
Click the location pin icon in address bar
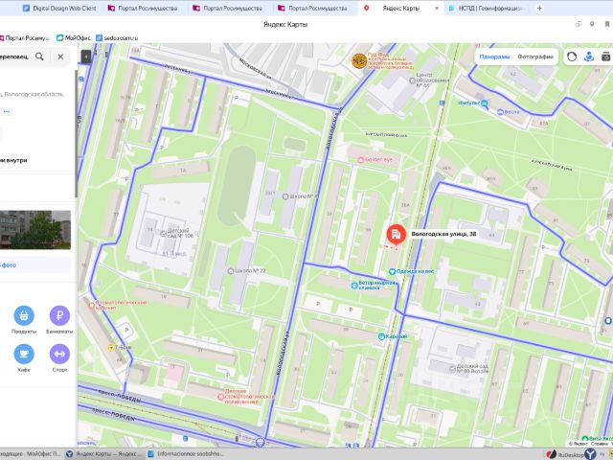coord(592,24)
